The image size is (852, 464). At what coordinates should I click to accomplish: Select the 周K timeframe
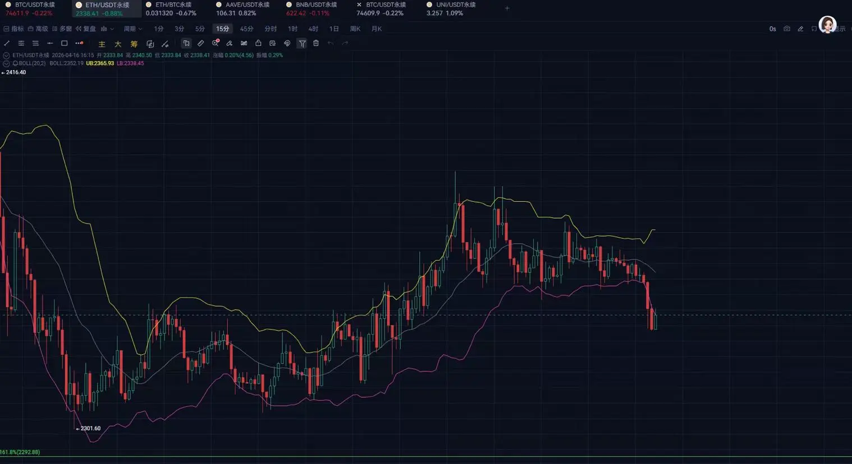coord(355,29)
